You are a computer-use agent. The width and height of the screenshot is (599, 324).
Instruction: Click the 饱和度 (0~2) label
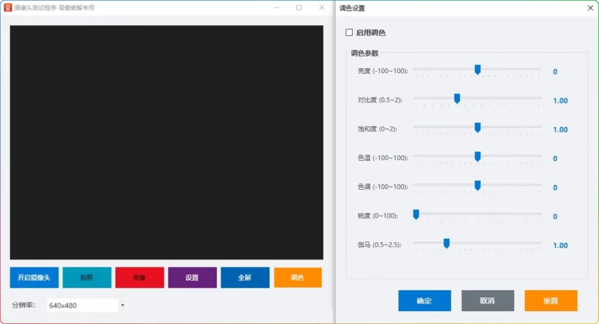point(377,129)
